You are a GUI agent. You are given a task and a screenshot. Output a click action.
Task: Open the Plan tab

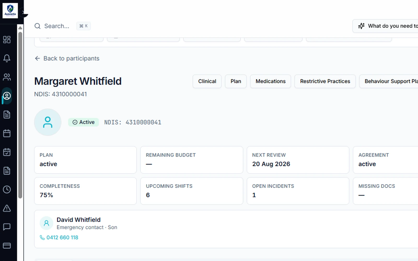point(236,81)
